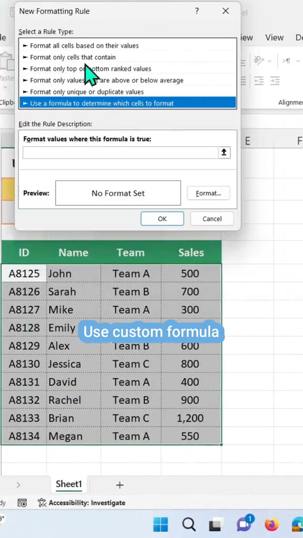This screenshot has height=538, width=303.
Task: Select column E header
Action: click(x=248, y=141)
